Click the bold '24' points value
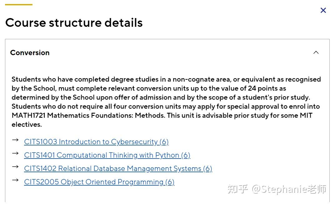 point(252,88)
